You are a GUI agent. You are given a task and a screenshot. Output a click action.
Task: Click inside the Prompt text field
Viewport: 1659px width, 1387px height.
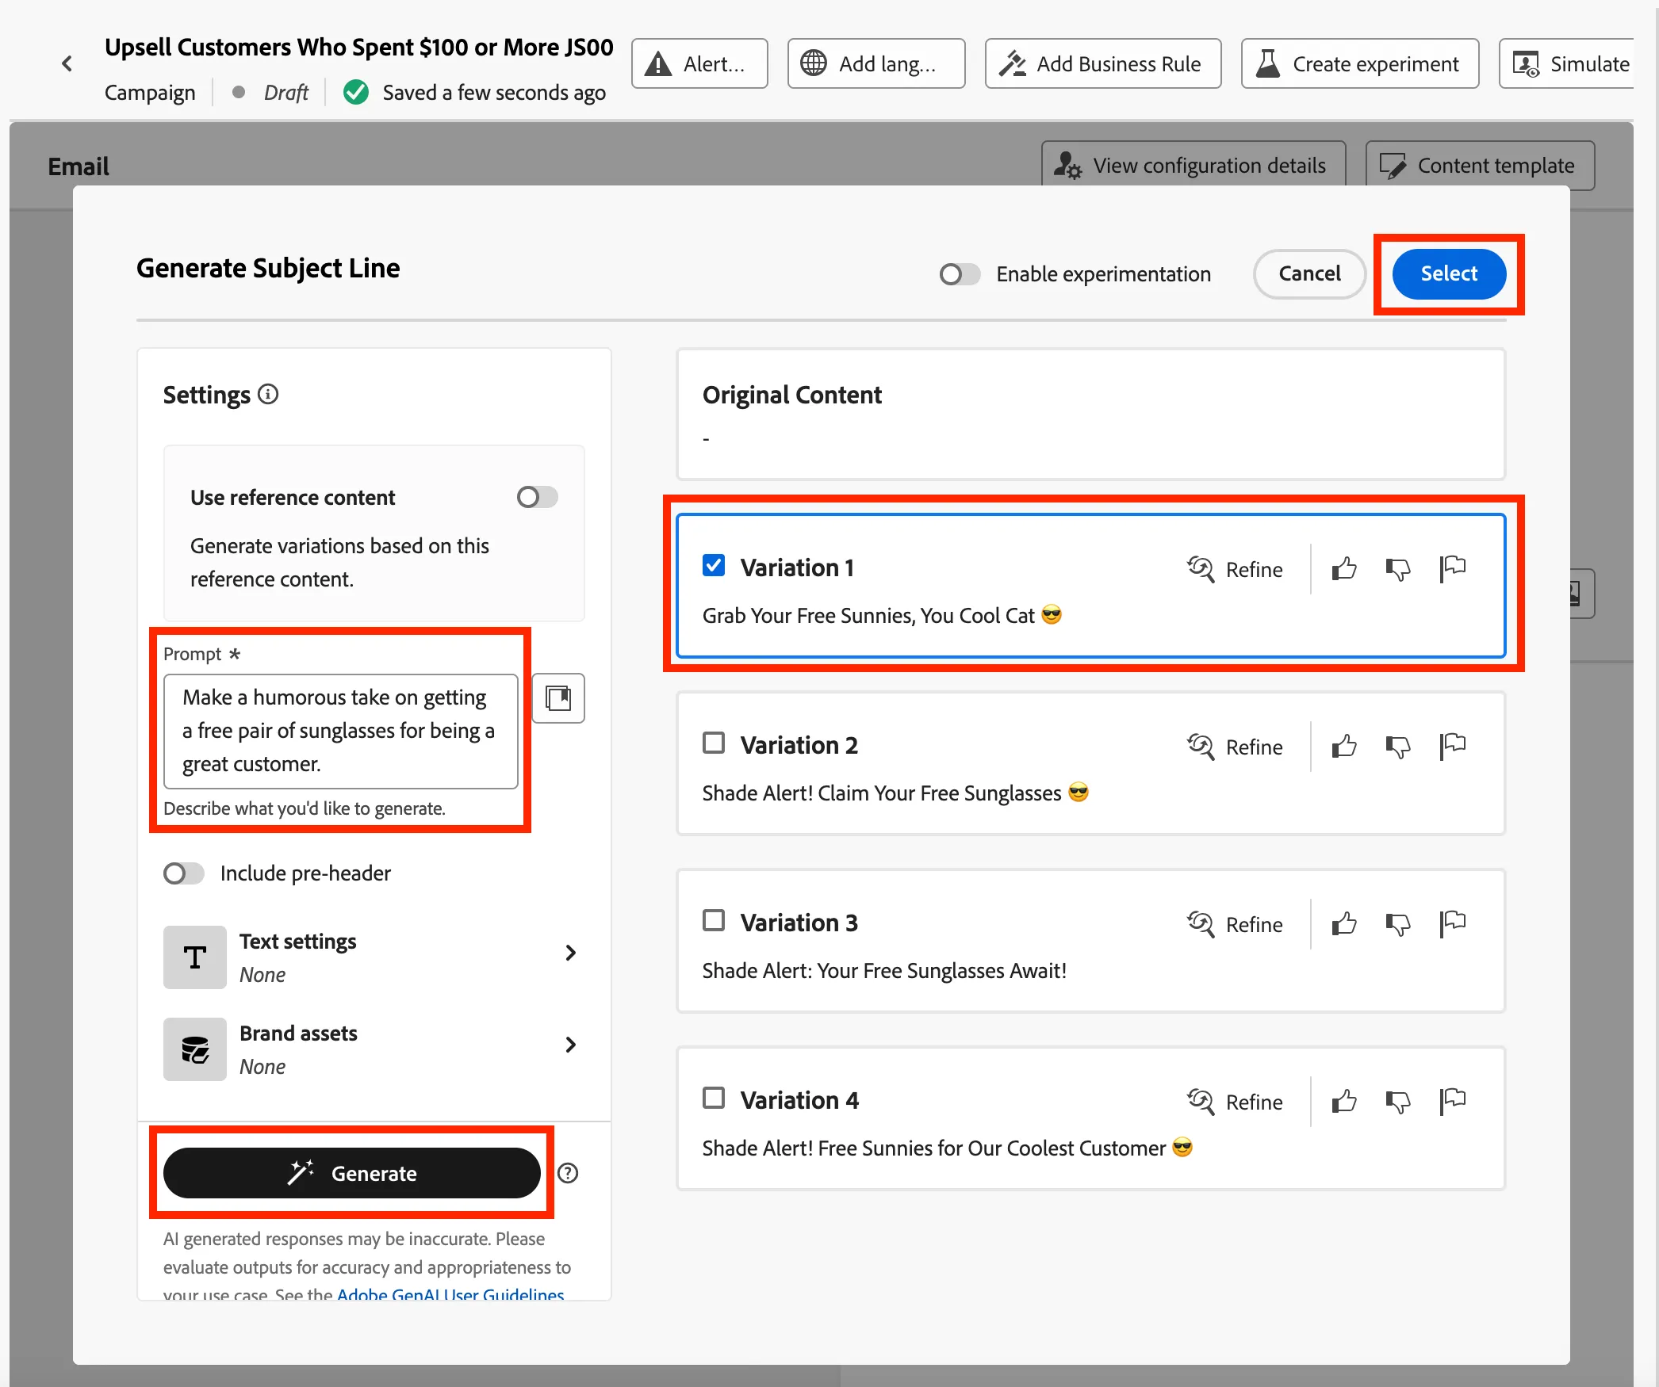(x=341, y=731)
